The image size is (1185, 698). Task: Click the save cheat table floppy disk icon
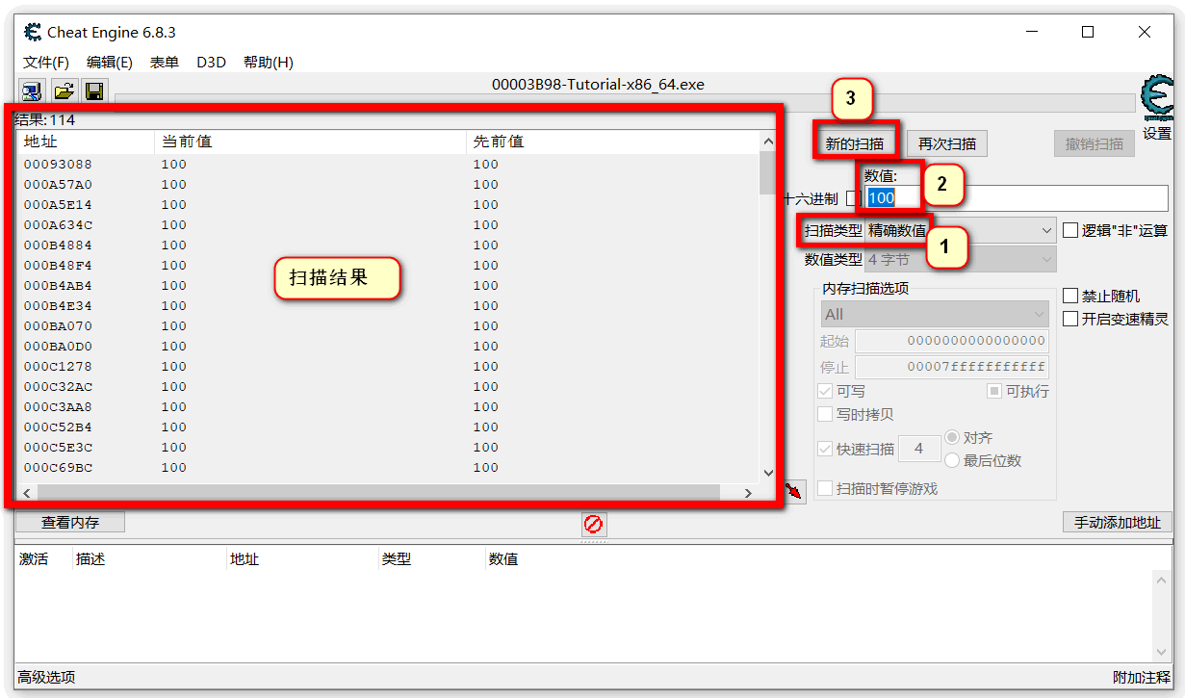(93, 90)
